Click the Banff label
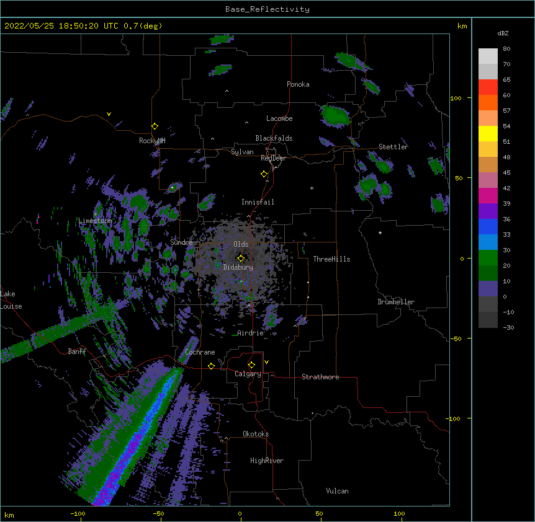This screenshot has height=522, width=535. pos(77,352)
